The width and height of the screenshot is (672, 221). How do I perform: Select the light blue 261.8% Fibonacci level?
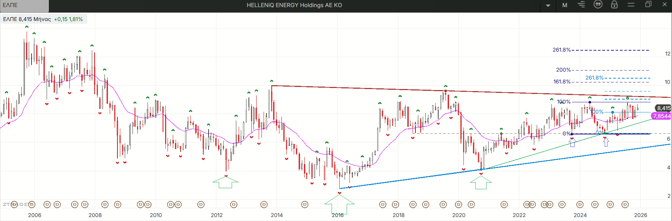(594, 78)
